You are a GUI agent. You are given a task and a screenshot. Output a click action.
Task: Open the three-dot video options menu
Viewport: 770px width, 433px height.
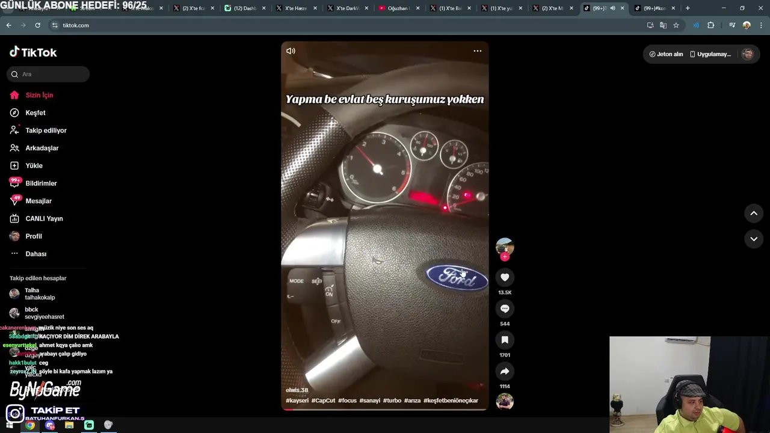pos(478,51)
